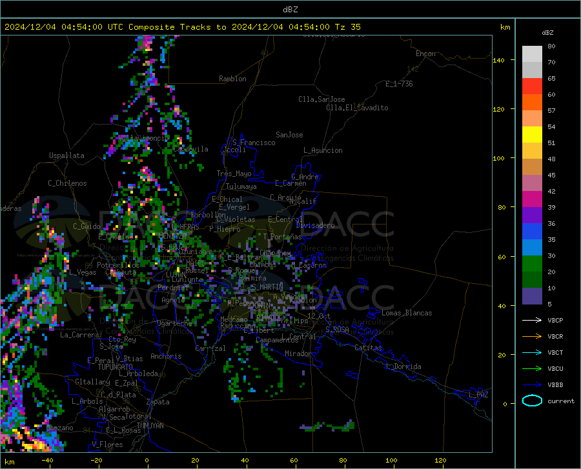Click the Ugarteche map label
The image size is (581, 469).
pos(174,323)
